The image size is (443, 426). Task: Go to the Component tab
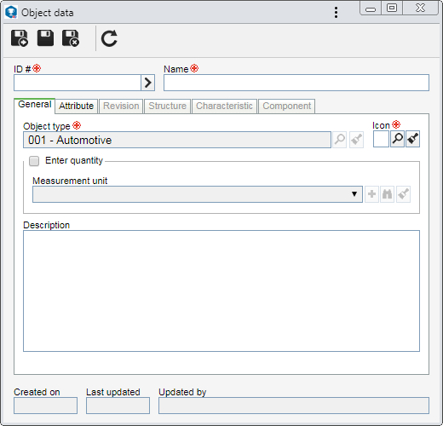coord(287,106)
